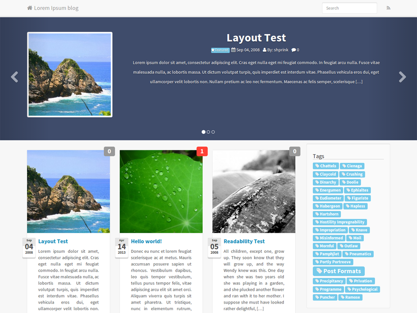
Task: Select the first slider pagination dot
Action: pyautogui.click(x=204, y=132)
